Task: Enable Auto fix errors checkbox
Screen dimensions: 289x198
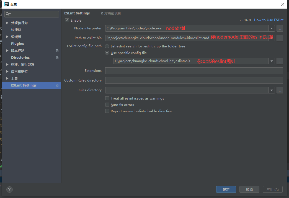Action: [107, 105]
